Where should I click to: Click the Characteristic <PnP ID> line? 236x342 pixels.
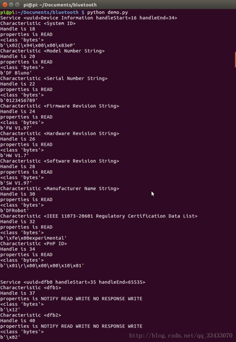click(x=34, y=244)
